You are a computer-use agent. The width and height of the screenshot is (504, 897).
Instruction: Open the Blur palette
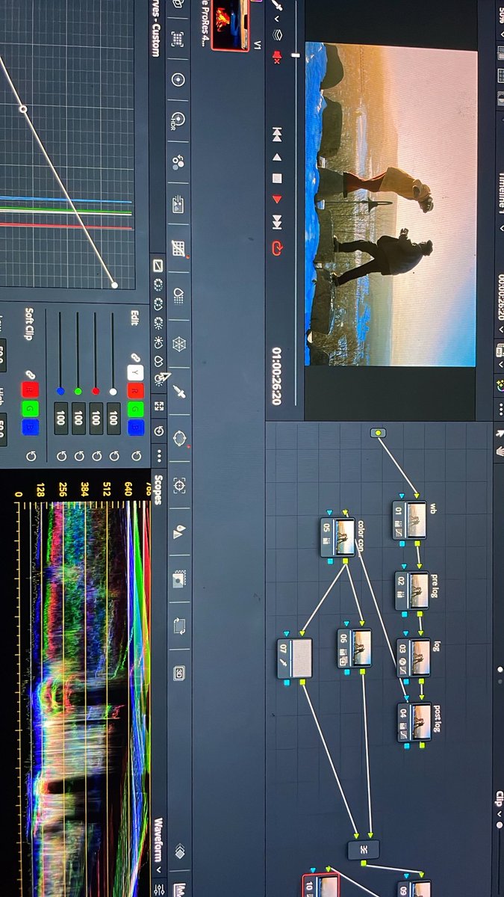(179, 532)
